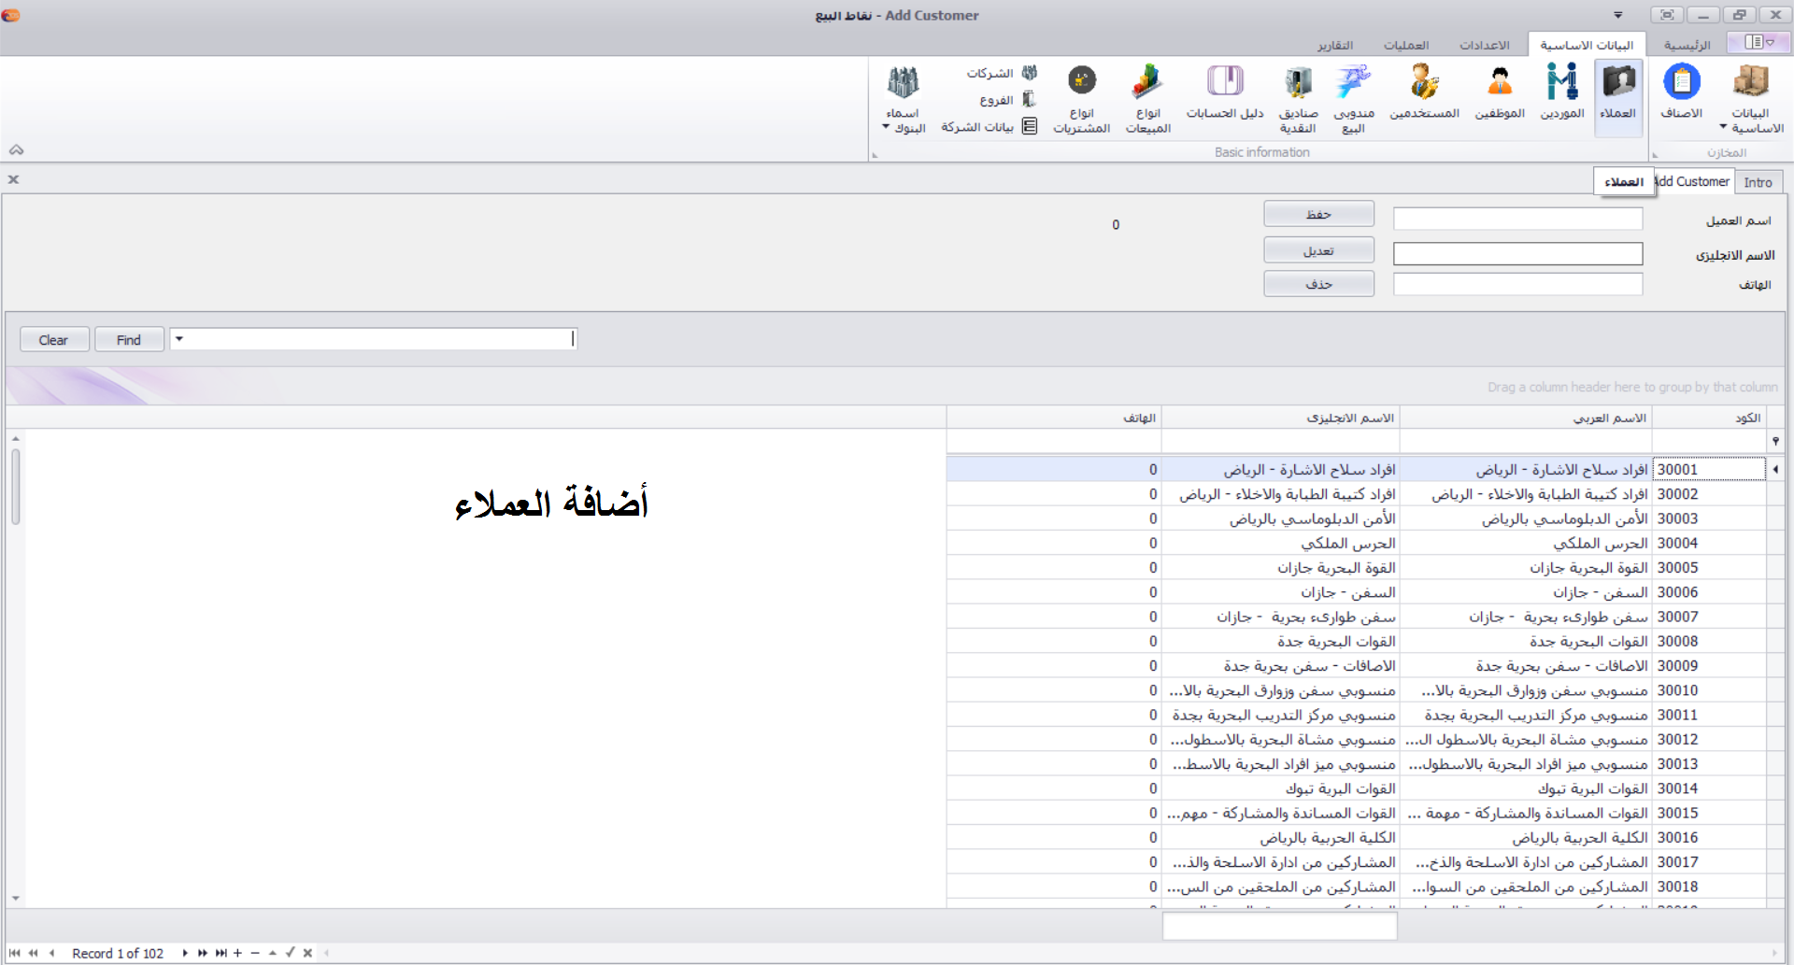The image size is (1794, 965).
Task: Open the الموظفين (Employees) icon
Action: pyautogui.click(x=1500, y=93)
